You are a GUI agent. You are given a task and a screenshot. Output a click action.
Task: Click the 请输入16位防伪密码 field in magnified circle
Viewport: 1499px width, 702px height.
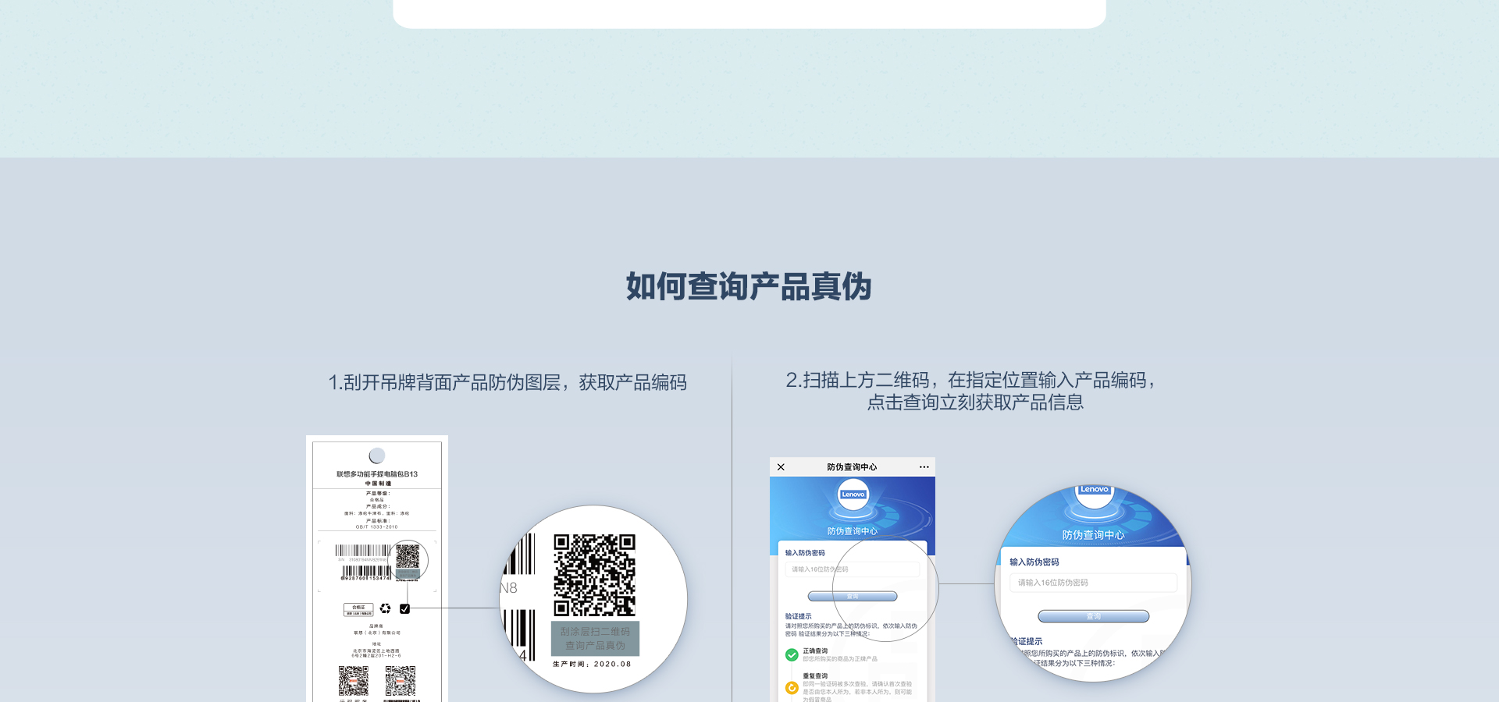(x=1094, y=583)
